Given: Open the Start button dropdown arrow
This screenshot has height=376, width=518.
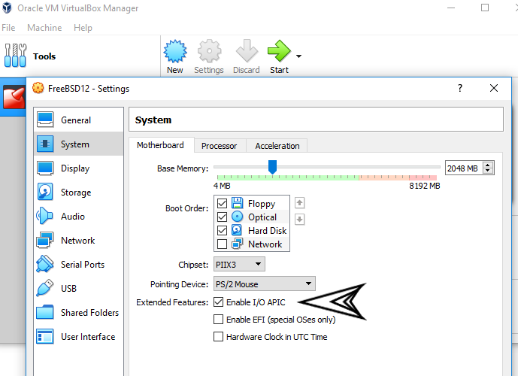Looking at the screenshot, I should pos(298,56).
